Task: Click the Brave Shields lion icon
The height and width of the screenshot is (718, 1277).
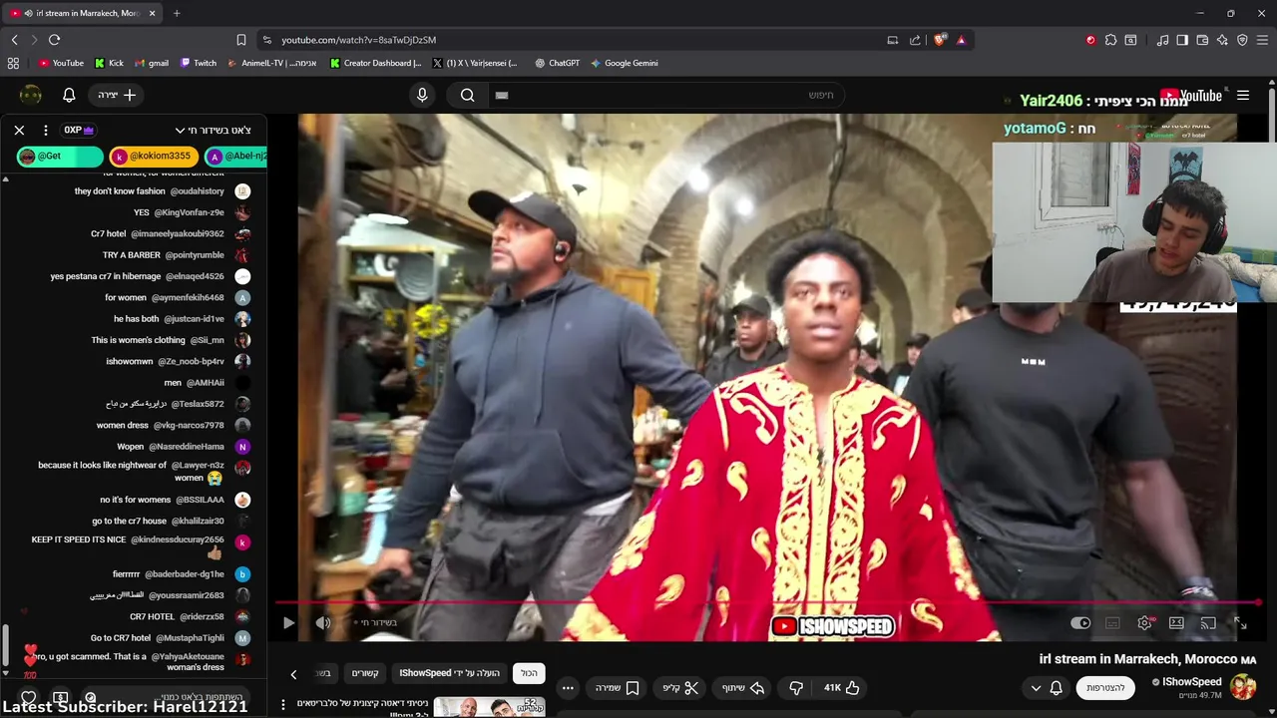Action: [940, 40]
